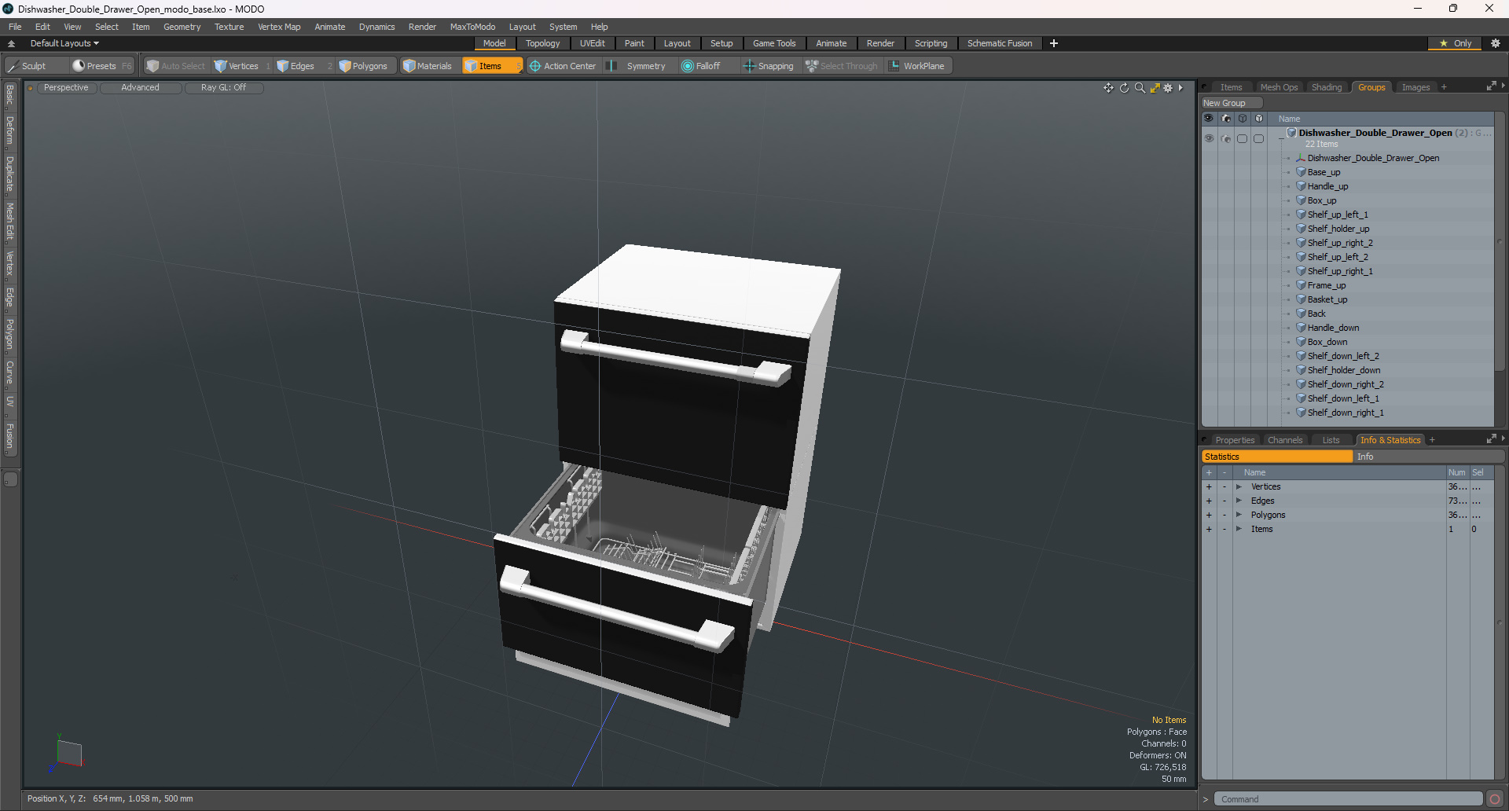Open the Presets browser
Image resolution: width=1509 pixels, height=811 pixels.
101,66
